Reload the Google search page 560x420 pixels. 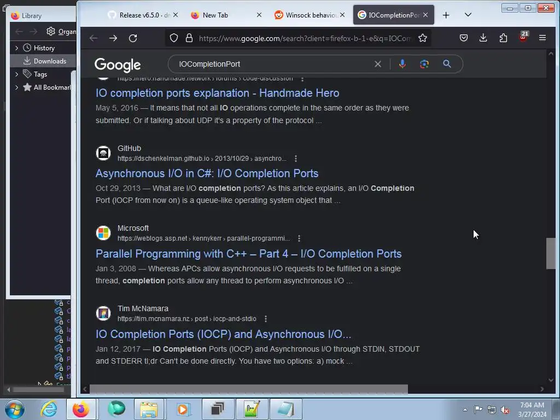(133, 38)
